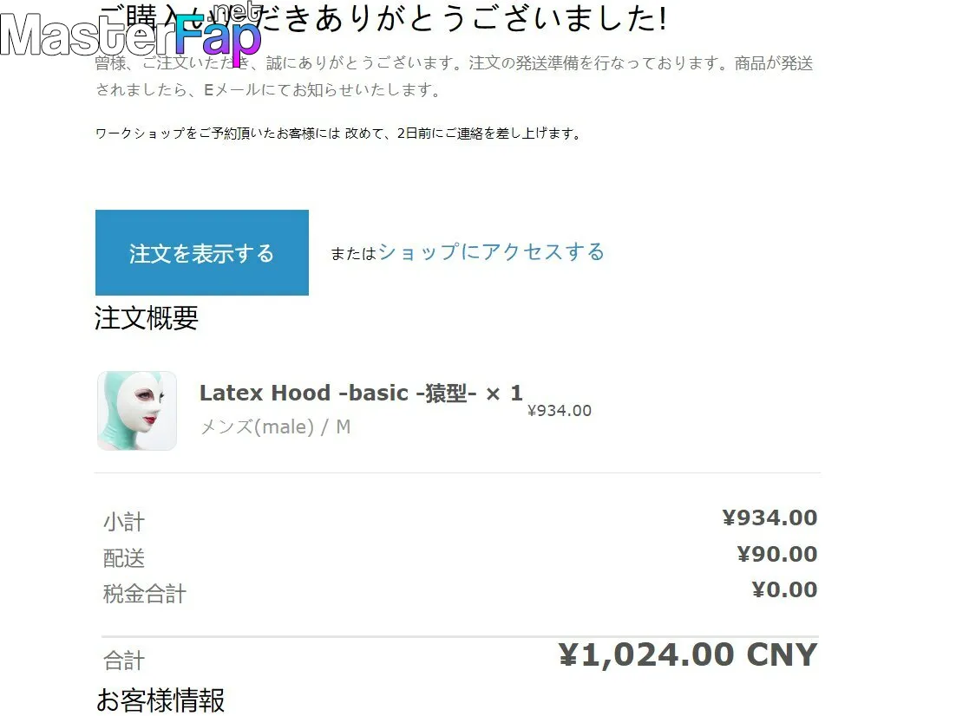Click the thank-you heading at the top

(x=383, y=18)
